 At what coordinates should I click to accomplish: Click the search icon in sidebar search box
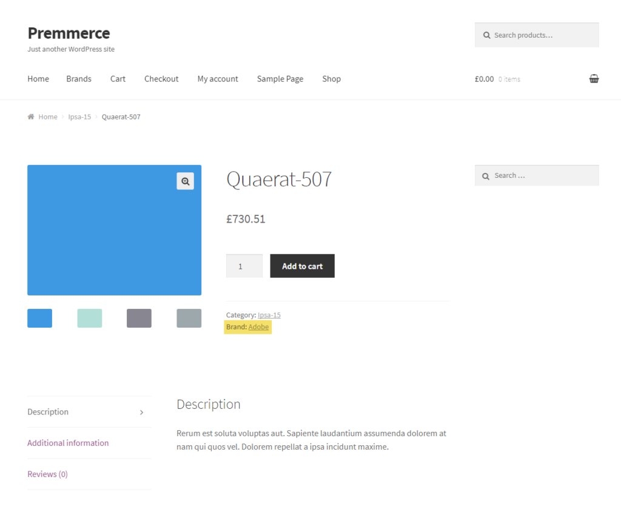pos(486,176)
